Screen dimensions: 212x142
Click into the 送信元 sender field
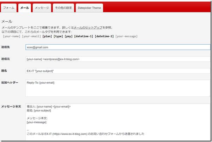point(117,59)
